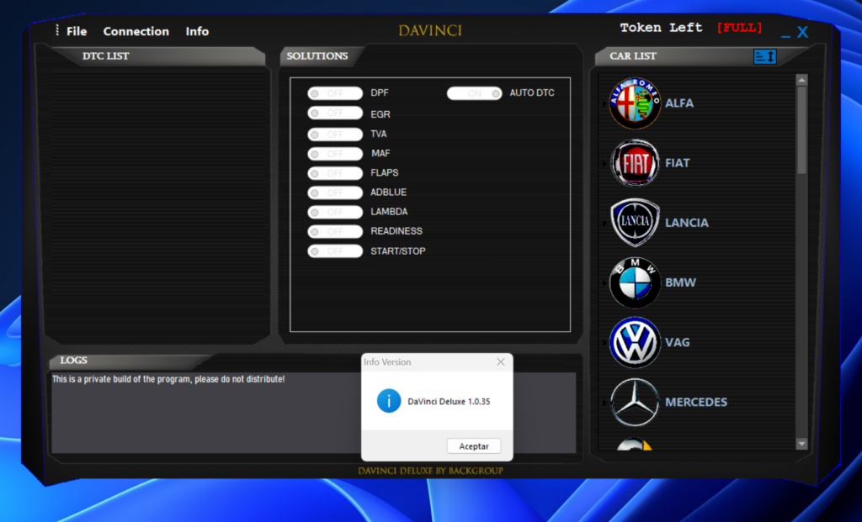Expand the ALFA tree node arrow
This screenshot has height=522, width=862.
click(x=604, y=103)
